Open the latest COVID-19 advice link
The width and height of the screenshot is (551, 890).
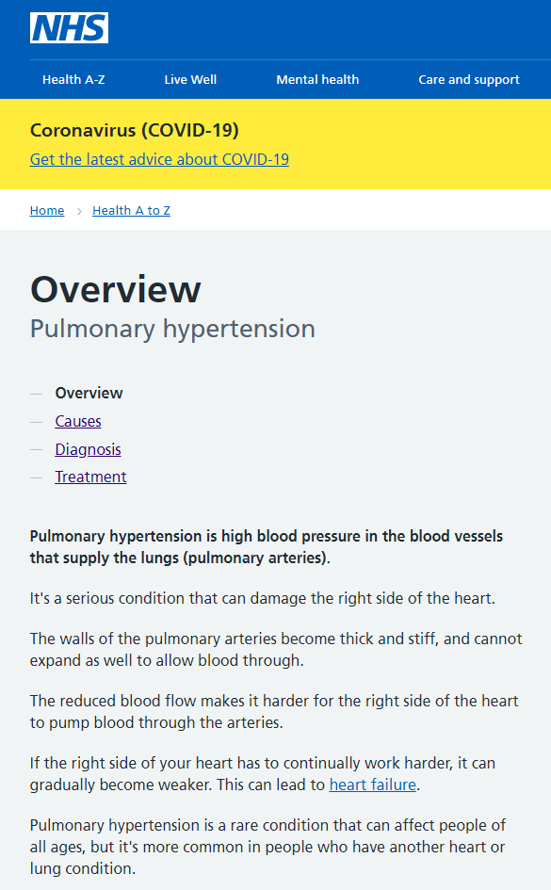159,159
